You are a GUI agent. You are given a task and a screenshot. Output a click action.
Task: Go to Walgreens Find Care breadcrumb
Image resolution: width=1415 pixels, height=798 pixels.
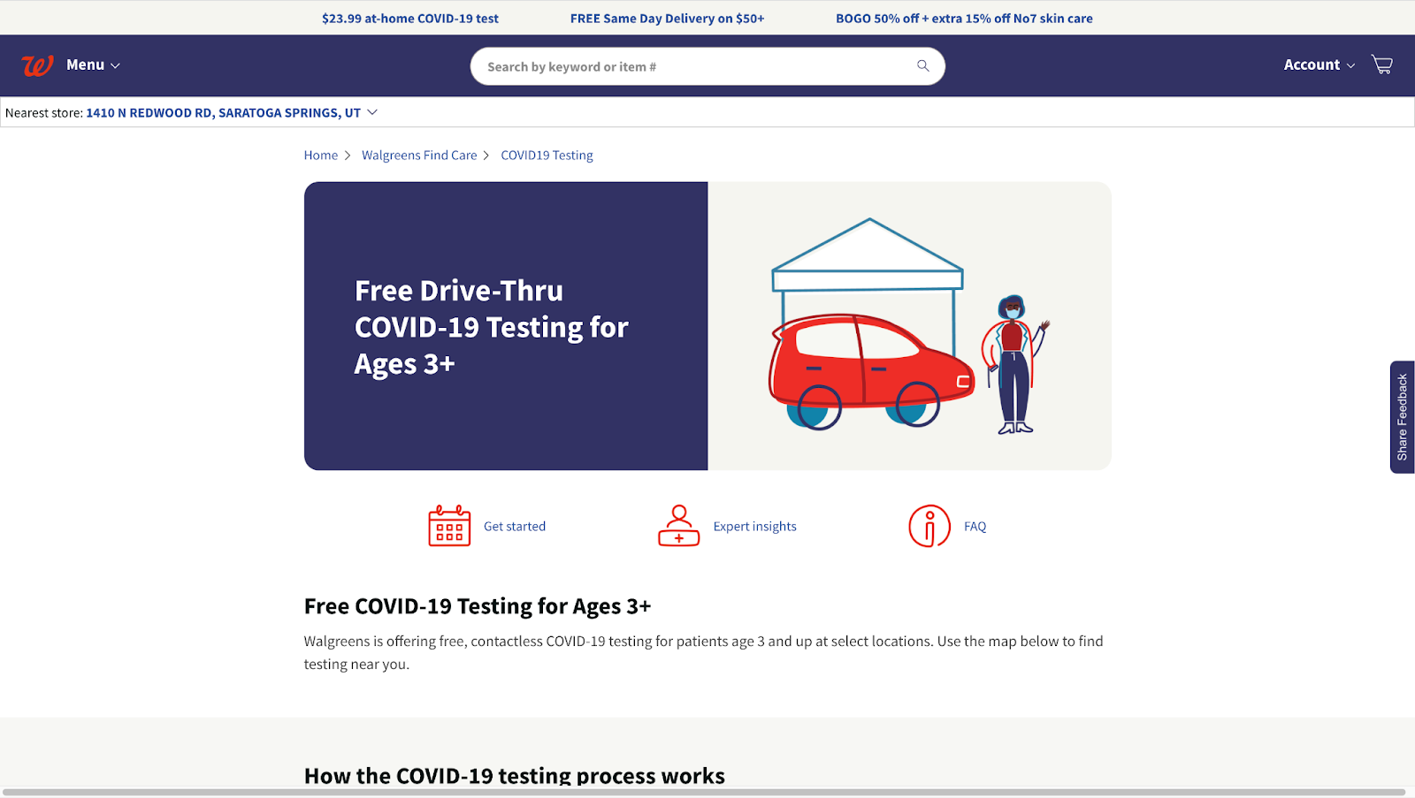[419, 156]
